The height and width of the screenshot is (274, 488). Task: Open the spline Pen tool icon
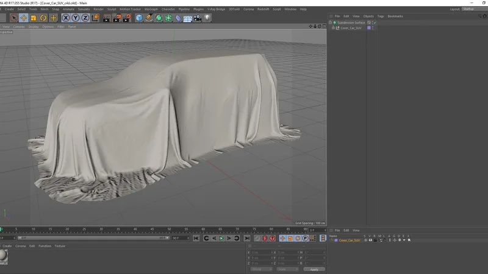tap(149, 18)
